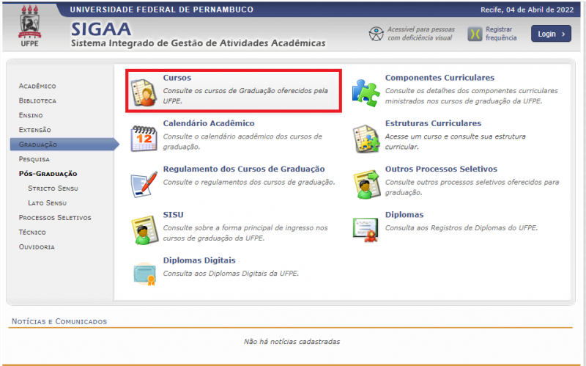This screenshot has width=586, height=366.
Task: Select the SISU person icon
Action: point(144,230)
